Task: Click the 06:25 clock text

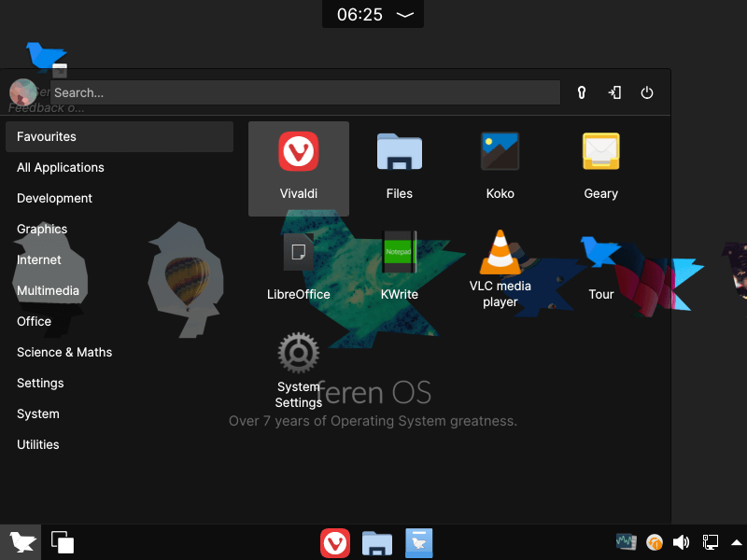Action: click(359, 15)
